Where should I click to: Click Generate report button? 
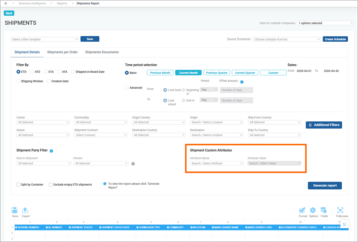point(325,186)
